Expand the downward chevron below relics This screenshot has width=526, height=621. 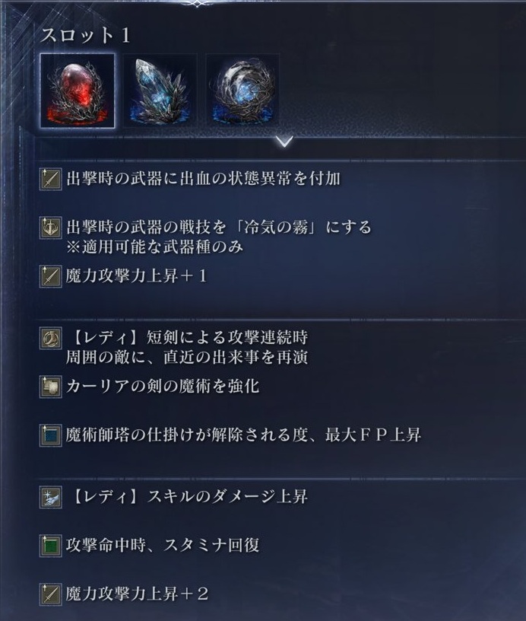[x=285, y=141]
